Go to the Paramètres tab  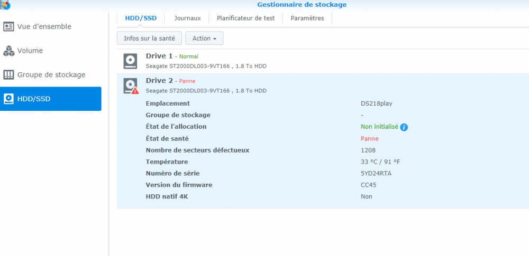[x=307, y=18]
